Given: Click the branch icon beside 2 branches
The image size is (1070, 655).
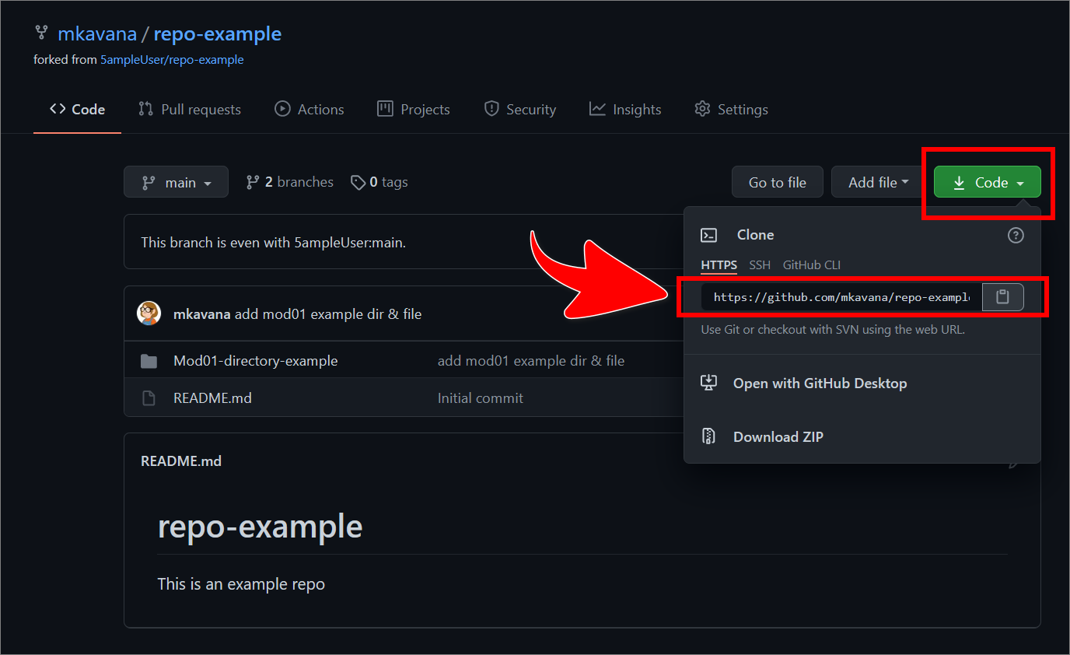Looking at the screenshot, I should [253, 183].
